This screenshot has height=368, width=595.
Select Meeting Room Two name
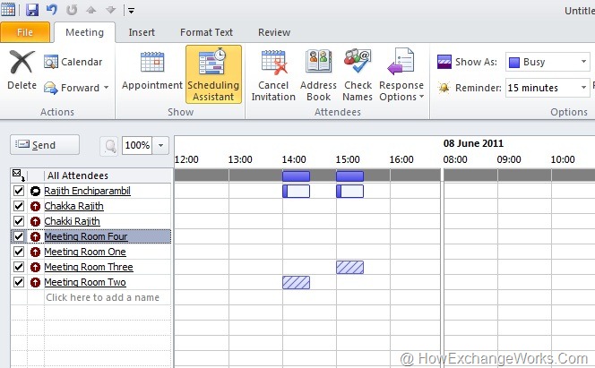coord(85,282)
